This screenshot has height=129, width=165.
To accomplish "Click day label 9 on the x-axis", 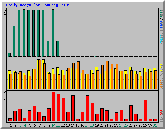I will tap(49, 125).
